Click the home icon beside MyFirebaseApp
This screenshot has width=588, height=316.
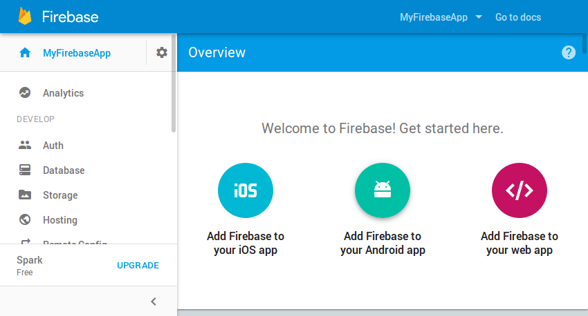point(25,52)
